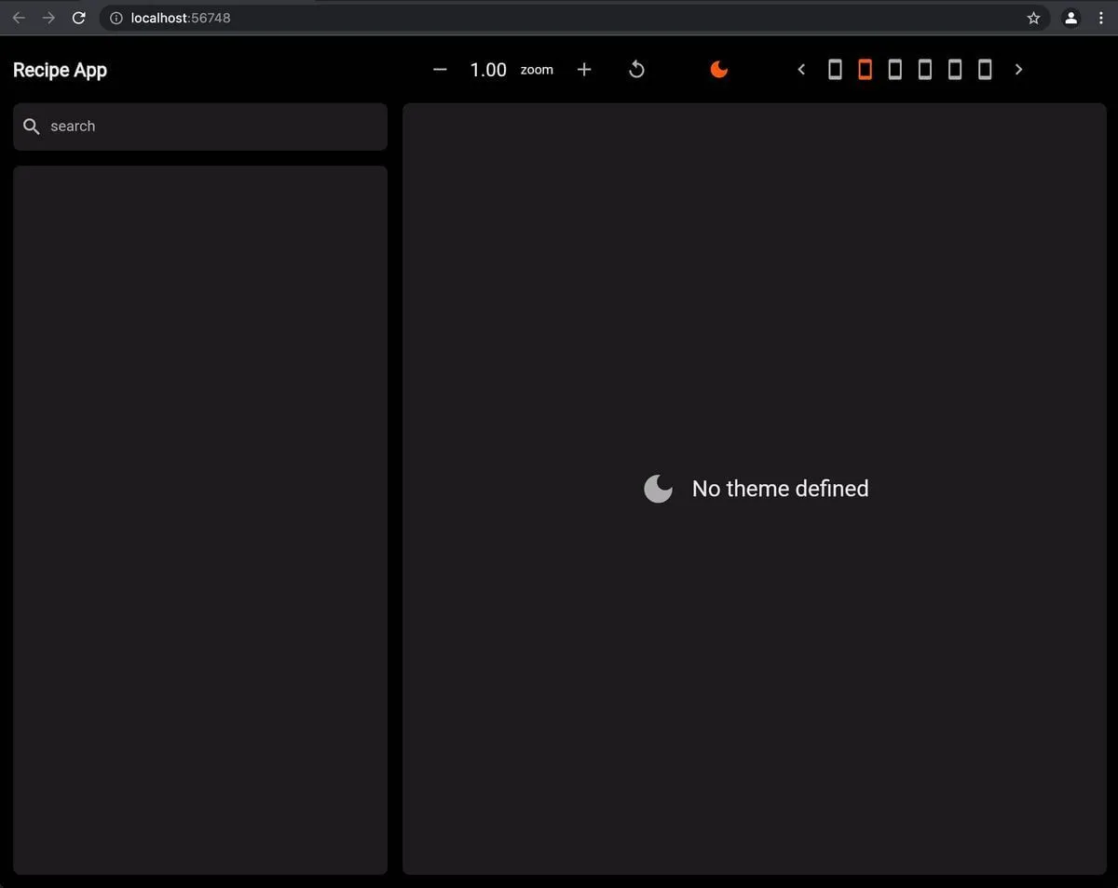Viewport: 1118px width, 888px height.
Task: Select the highlighted orange device icon
Action: click(865, 70)
